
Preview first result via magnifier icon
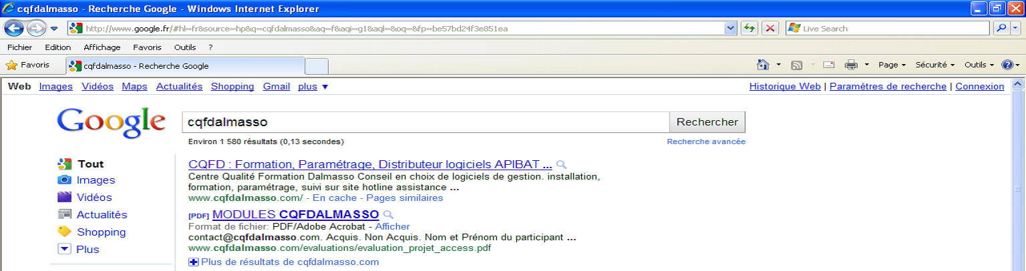point(562,164)
